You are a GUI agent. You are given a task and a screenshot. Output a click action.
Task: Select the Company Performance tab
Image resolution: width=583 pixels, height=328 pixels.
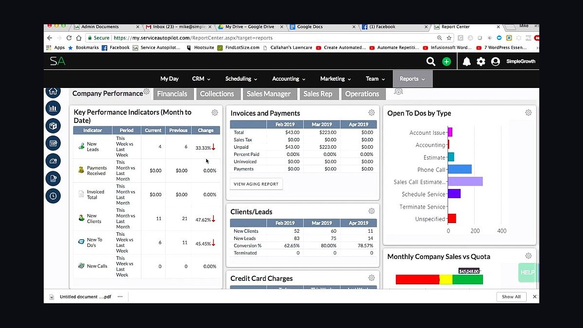107,93
